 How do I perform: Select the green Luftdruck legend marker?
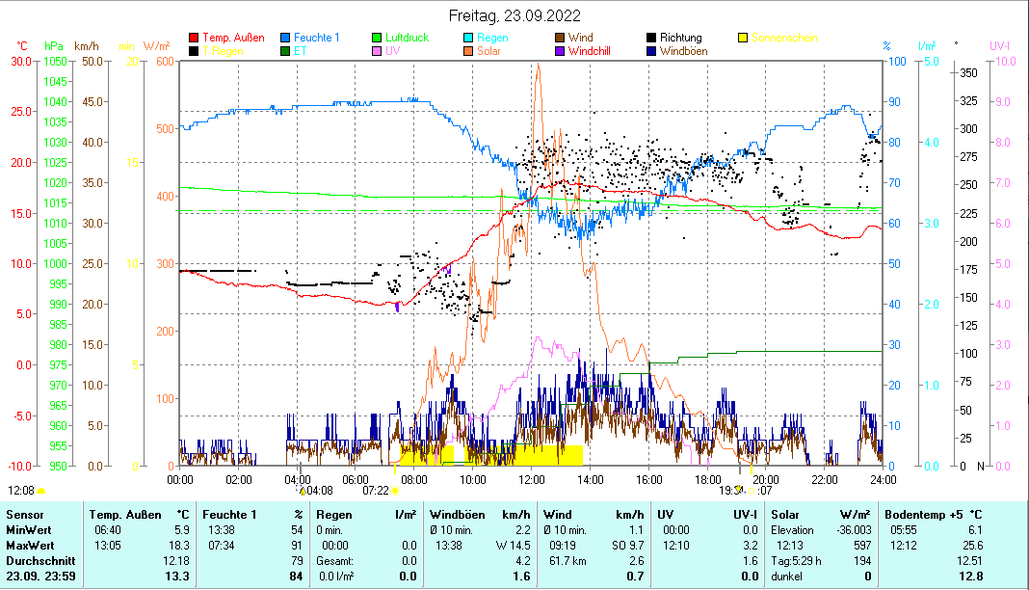pyautogui.click(x=378, y=39)
